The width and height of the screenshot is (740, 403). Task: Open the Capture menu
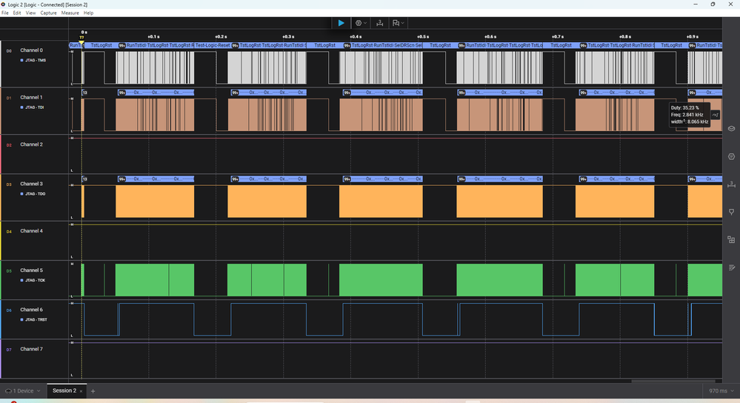(48, 13)
